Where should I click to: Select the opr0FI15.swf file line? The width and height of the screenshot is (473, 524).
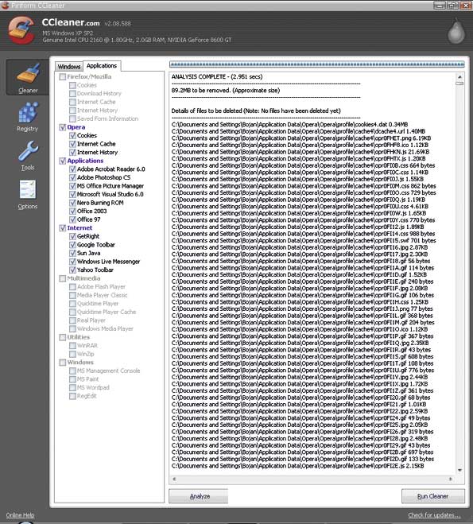tap(304, 240)
